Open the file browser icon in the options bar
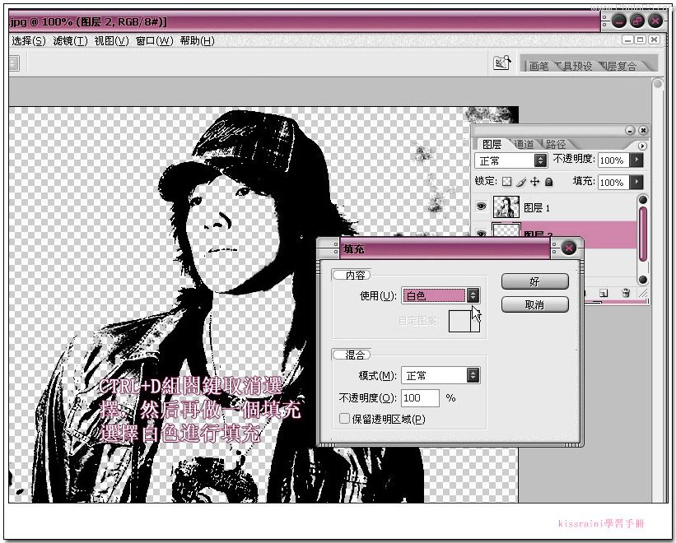 (501, 63)
